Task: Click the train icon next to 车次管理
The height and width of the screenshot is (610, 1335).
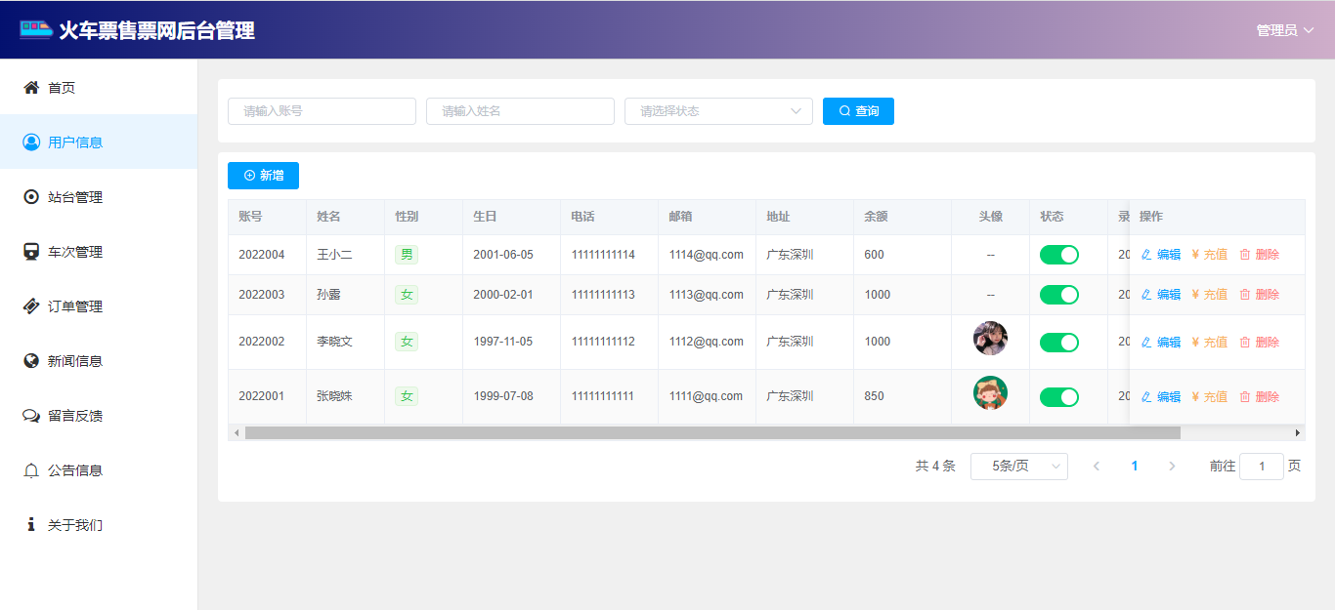Action: [31, 252]
